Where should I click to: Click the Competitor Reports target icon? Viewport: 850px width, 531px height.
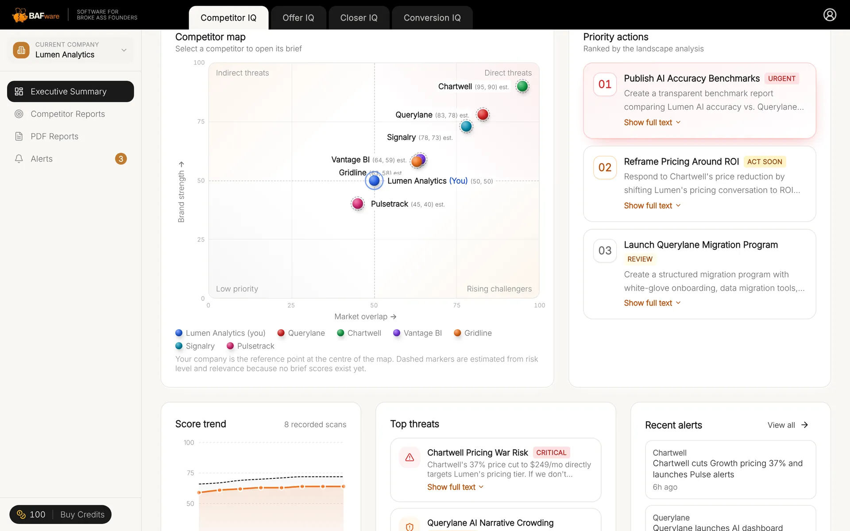coord(19,114)
